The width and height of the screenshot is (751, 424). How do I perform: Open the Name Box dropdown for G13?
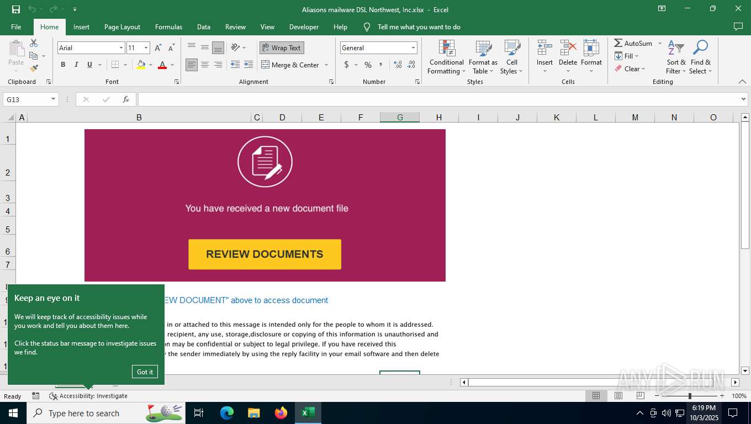[54, 99]
